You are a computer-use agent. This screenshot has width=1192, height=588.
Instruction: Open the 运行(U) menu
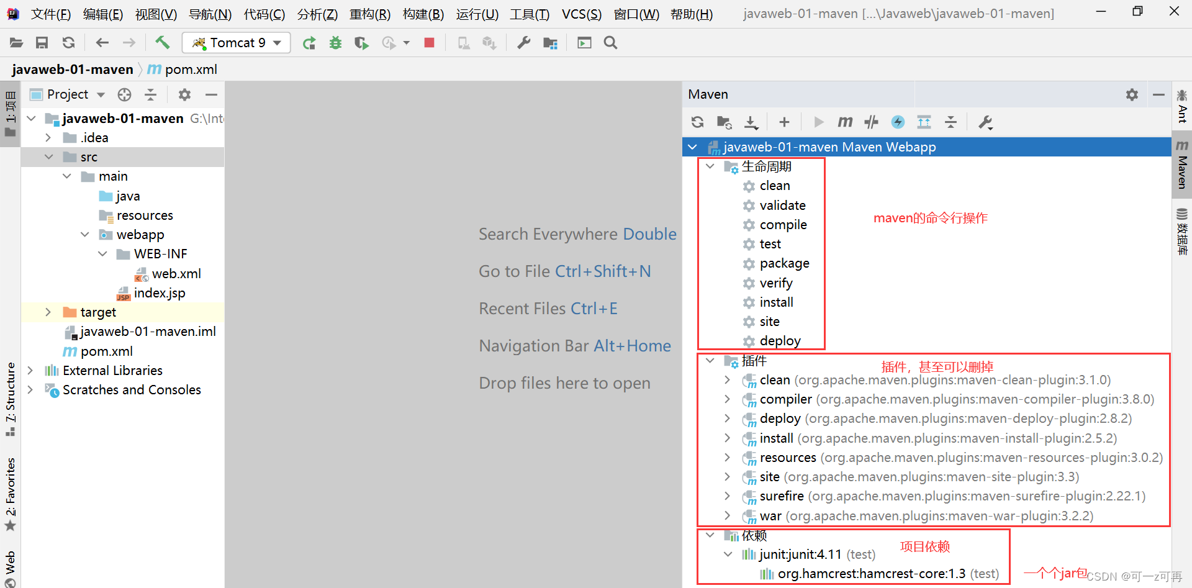point(477,14)
